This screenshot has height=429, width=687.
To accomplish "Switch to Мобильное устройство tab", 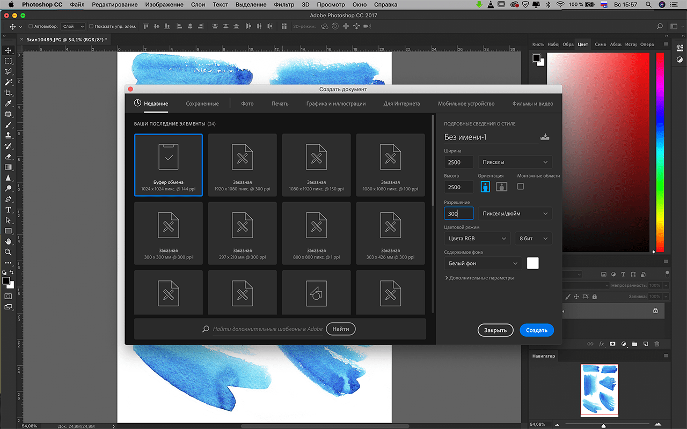I will [x=466, y=103].
